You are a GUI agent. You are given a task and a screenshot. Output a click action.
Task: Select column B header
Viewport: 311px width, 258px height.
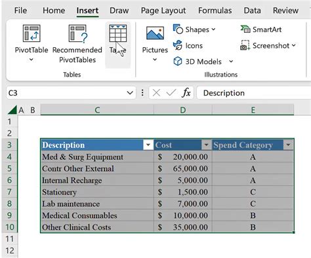coord(33,110)
